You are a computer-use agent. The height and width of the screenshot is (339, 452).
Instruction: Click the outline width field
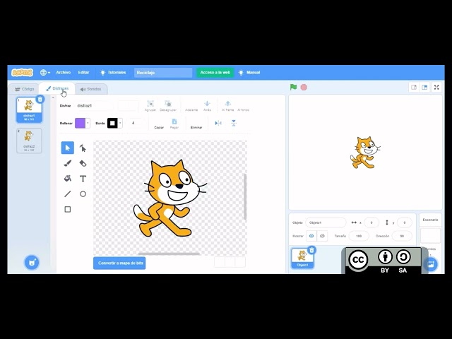tap(136, 123)
